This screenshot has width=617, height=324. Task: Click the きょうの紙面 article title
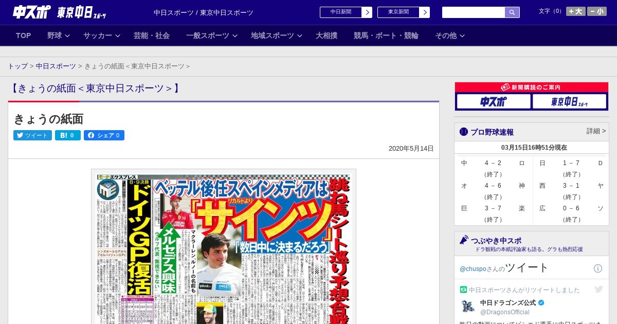[48, 119]
